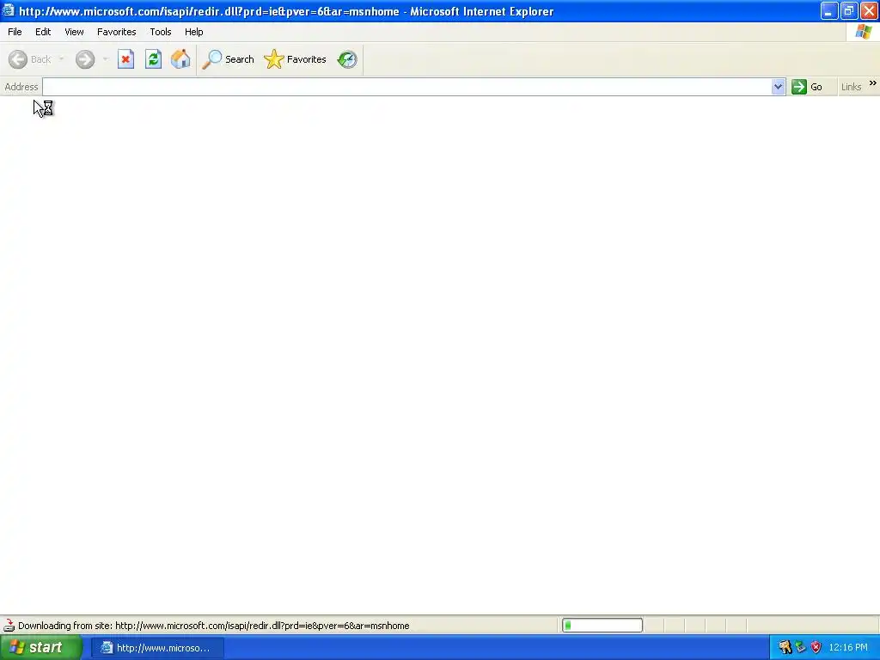Screen dimensions: 880x660
Task: Click the Internet Explorer page icon in title bar
Action: (x=8, y=10)
